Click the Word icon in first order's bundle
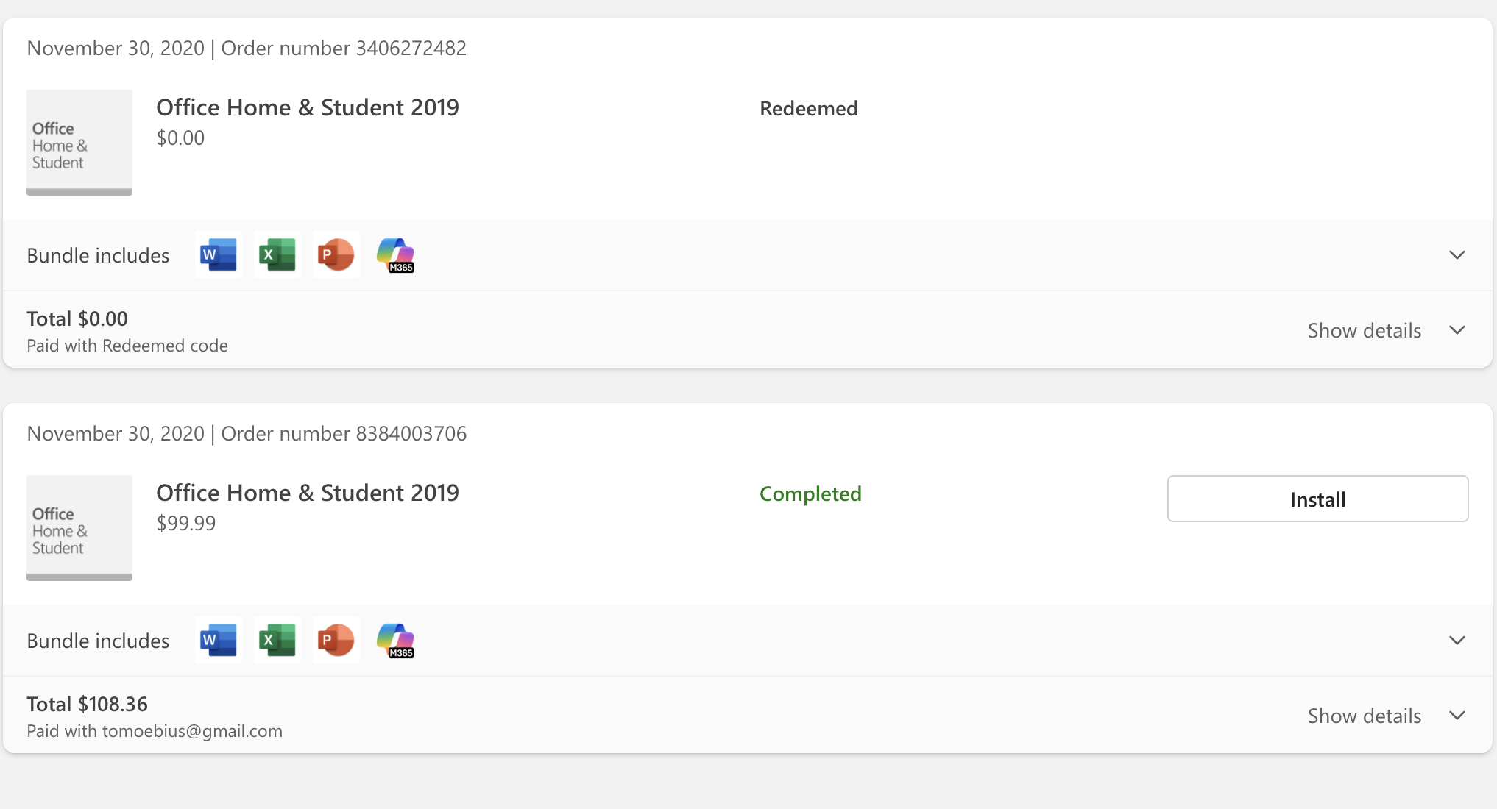This screenshot has width=1497, height=809. pos(219,254)
